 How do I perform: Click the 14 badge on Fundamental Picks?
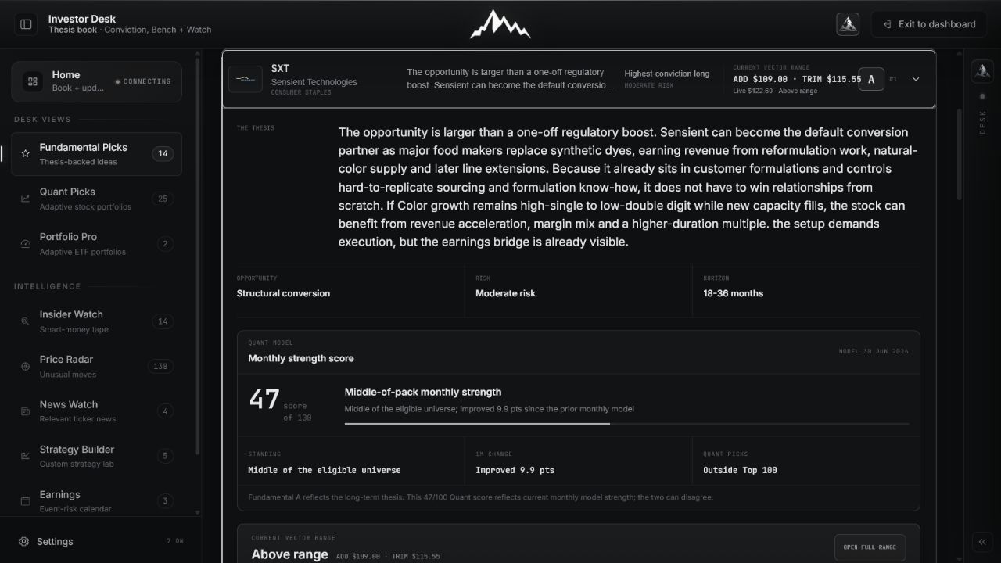point(163,154)
